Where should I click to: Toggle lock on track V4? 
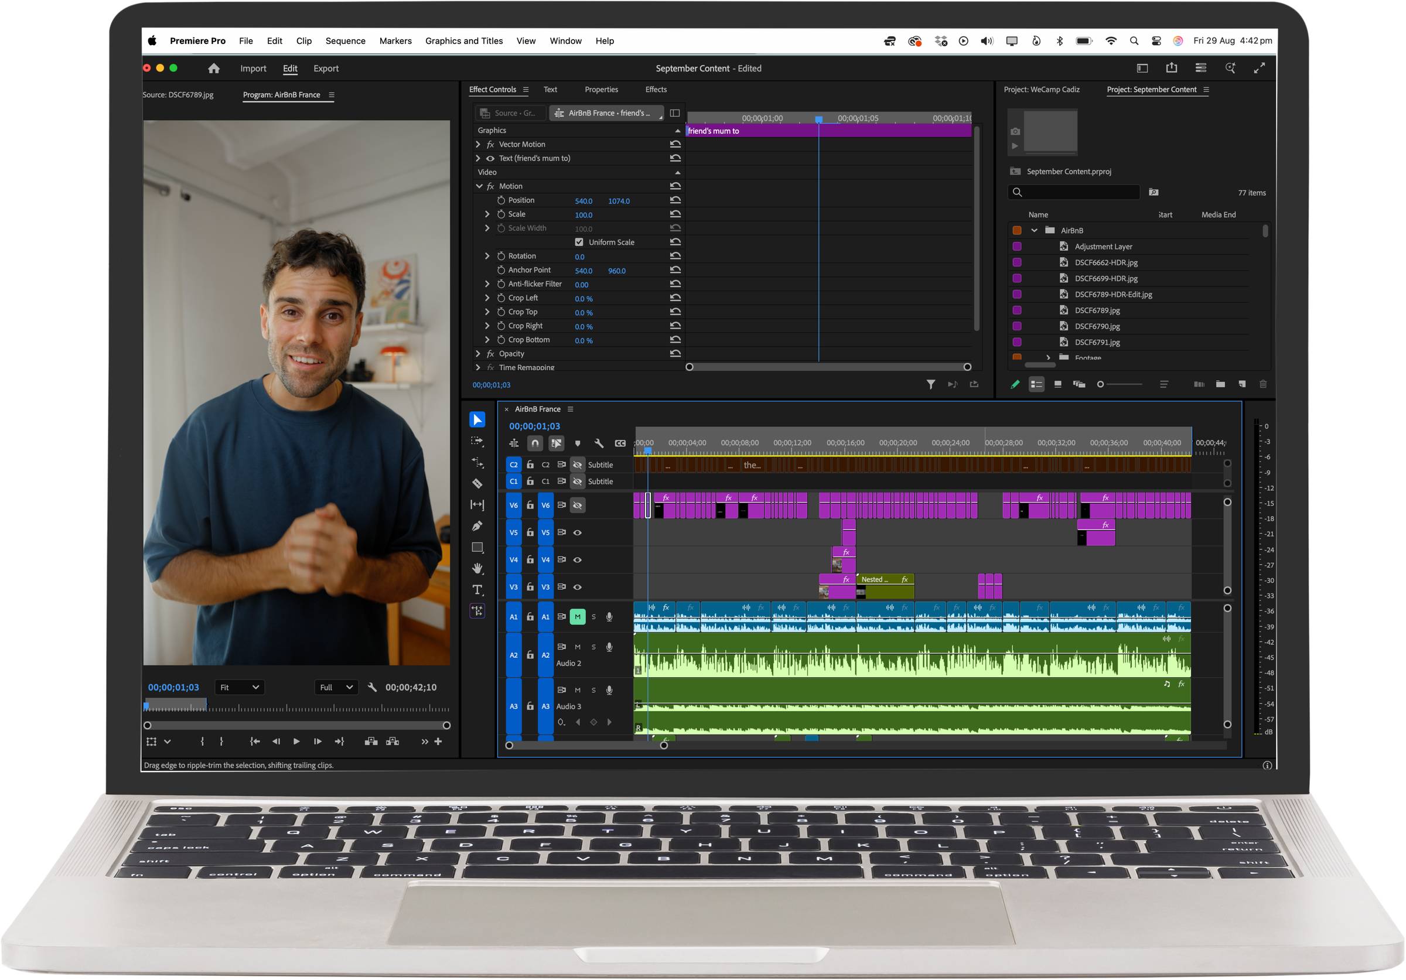tap(530, 559)
